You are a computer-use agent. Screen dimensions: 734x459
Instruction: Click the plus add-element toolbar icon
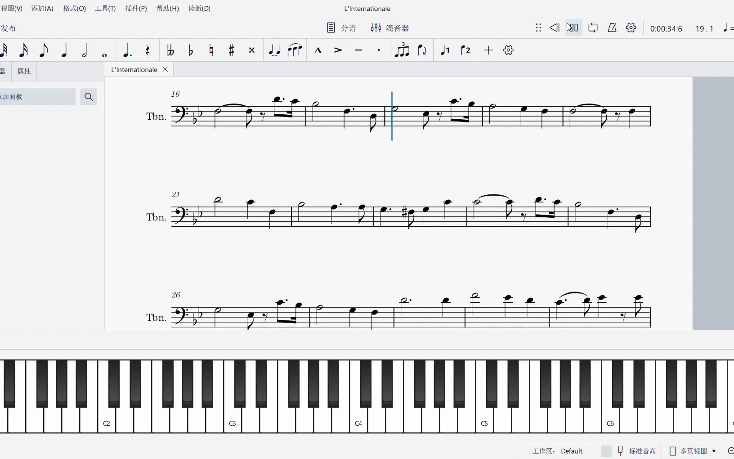488,50
